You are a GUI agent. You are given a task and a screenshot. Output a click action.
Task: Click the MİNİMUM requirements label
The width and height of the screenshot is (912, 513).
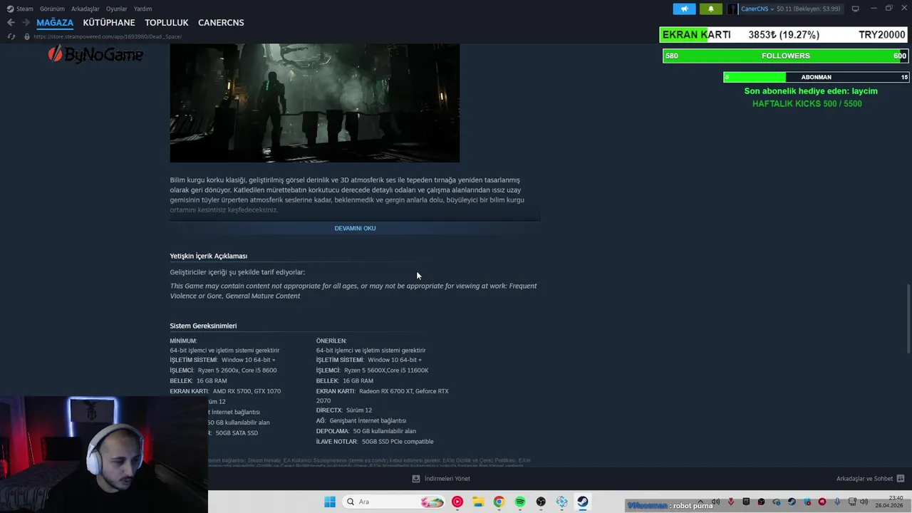183,341
